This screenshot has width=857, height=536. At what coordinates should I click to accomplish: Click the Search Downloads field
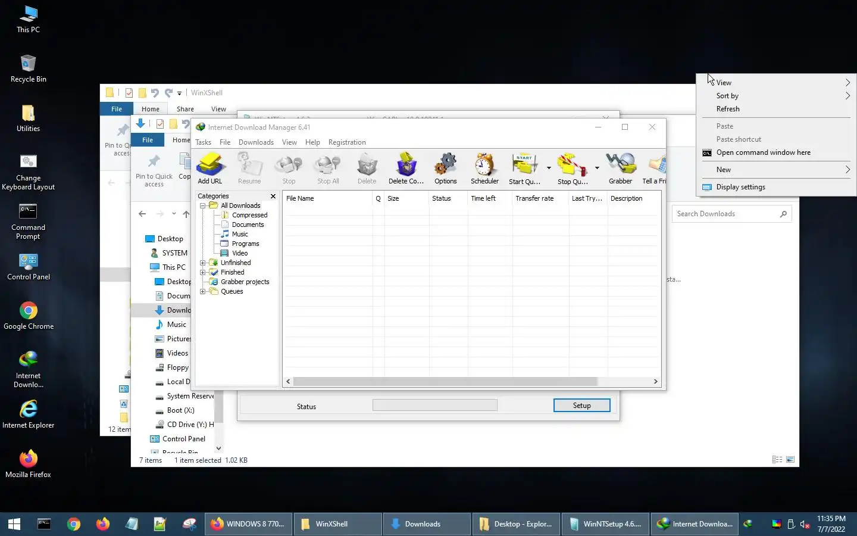[x=731, y=214]
